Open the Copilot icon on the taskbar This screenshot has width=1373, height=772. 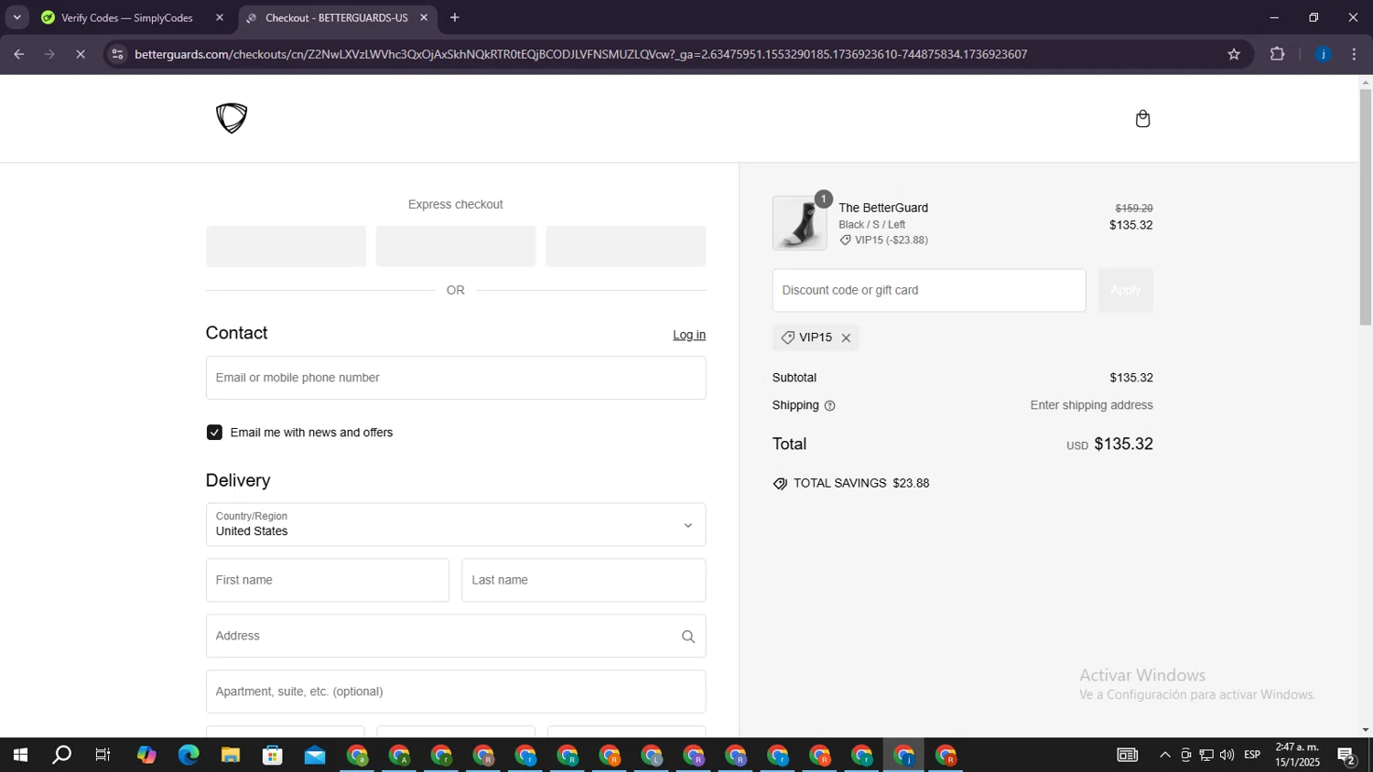click(146, 756)
